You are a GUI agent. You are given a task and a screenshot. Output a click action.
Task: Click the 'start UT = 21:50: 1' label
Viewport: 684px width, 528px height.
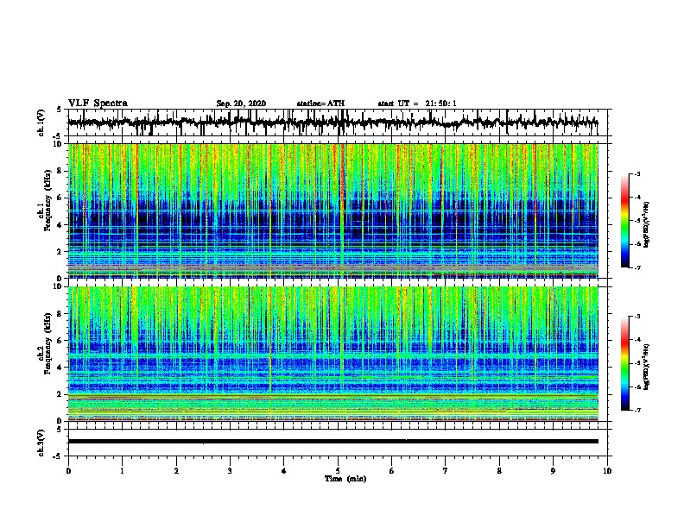tap(417, 104)
